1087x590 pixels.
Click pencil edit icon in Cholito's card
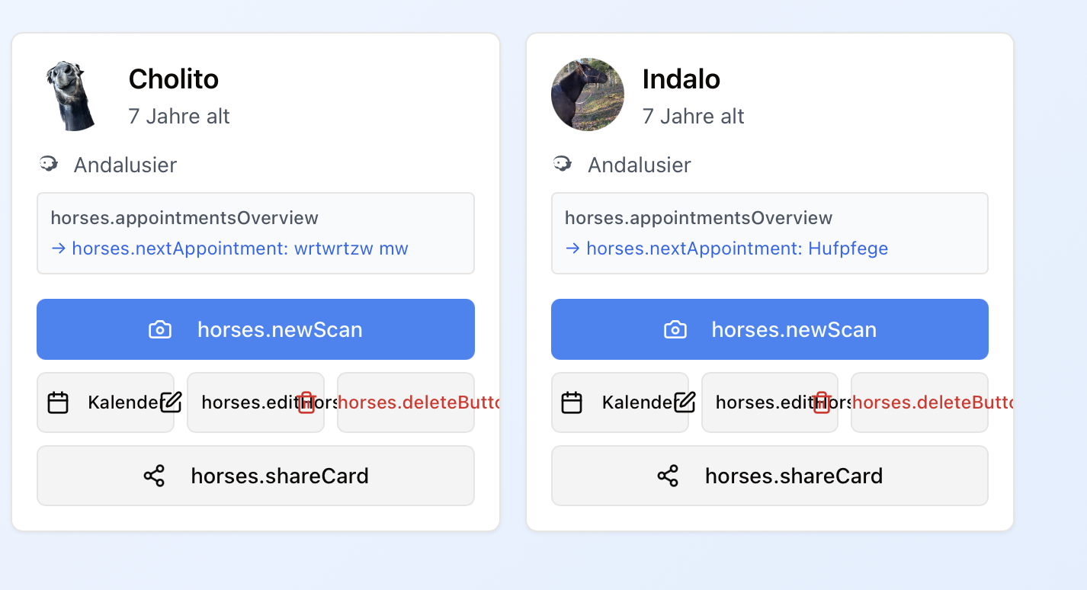[x=172, y=402]
